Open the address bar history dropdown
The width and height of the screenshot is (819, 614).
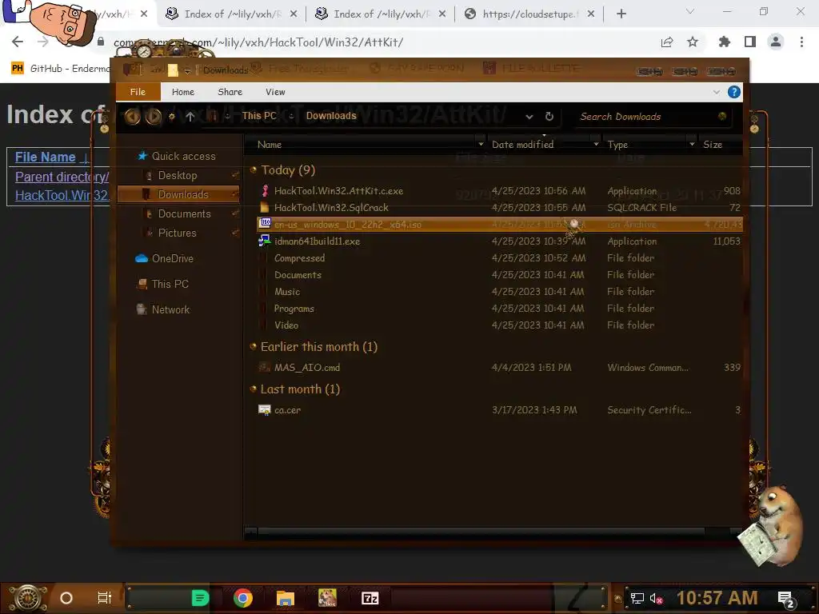(x=529, y=117)
